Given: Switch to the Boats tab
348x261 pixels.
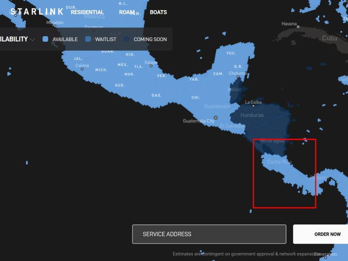Looking at the screenshot, I should tap(158, 12).
